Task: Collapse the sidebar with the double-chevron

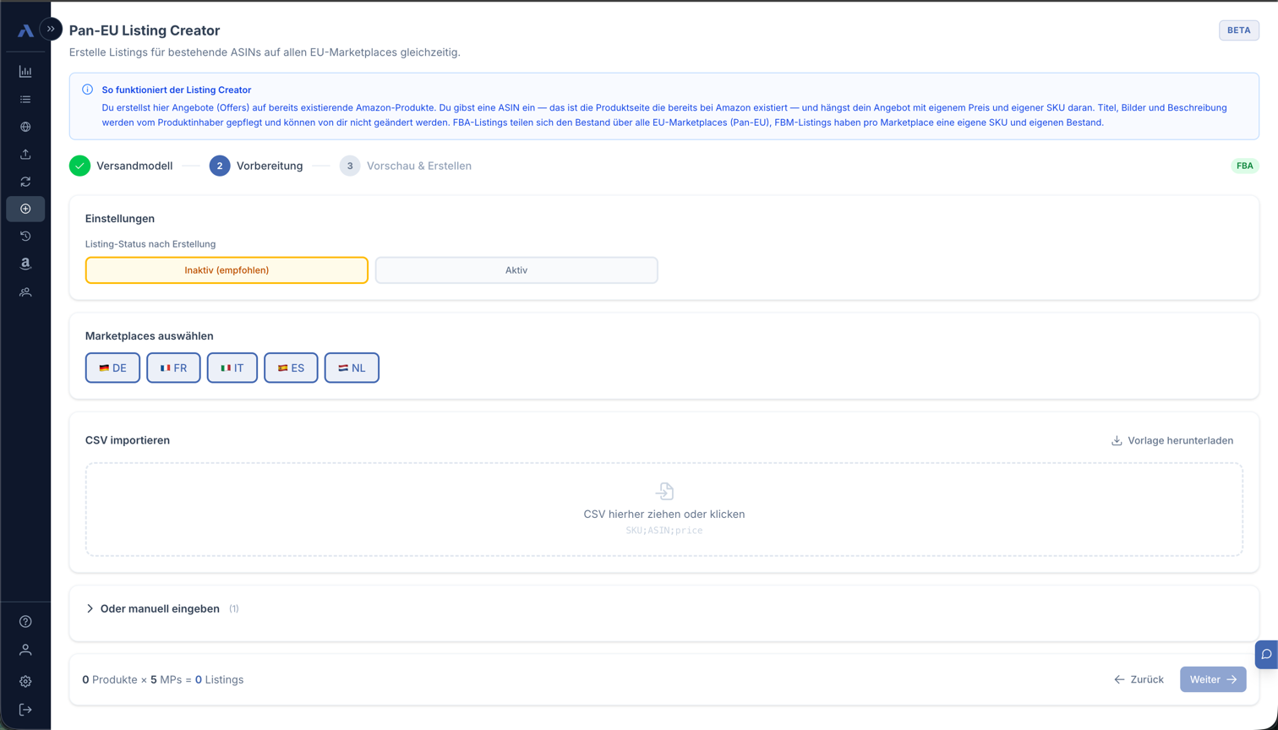Action: coord(52,28)
